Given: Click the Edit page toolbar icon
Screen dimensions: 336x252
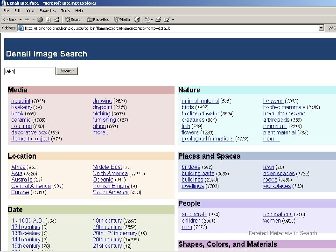Looking at the screenshot, I should (x=167, y=20).
